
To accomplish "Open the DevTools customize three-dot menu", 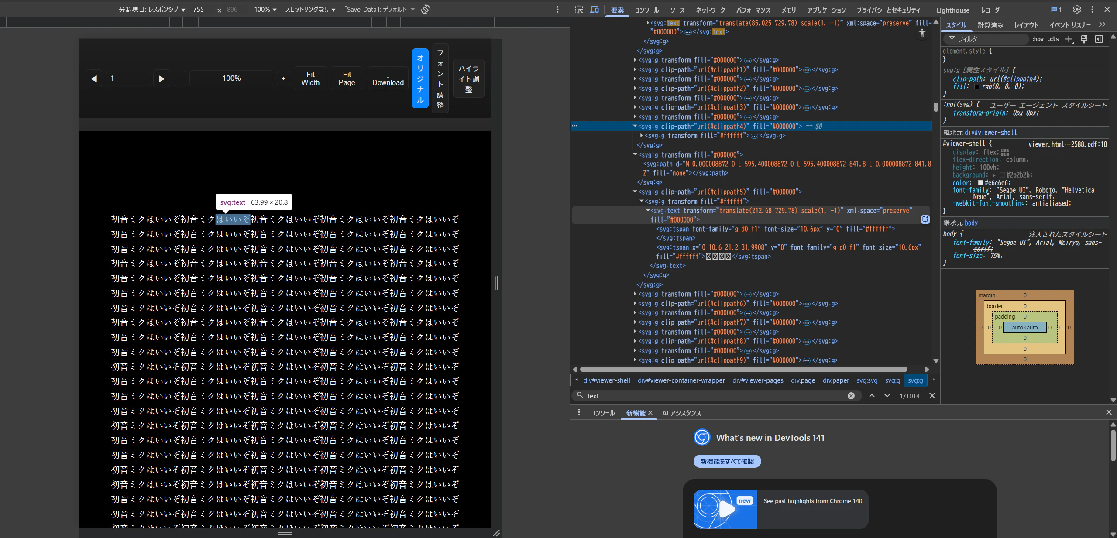I will pyautogui.click(x=1092, y=10).
